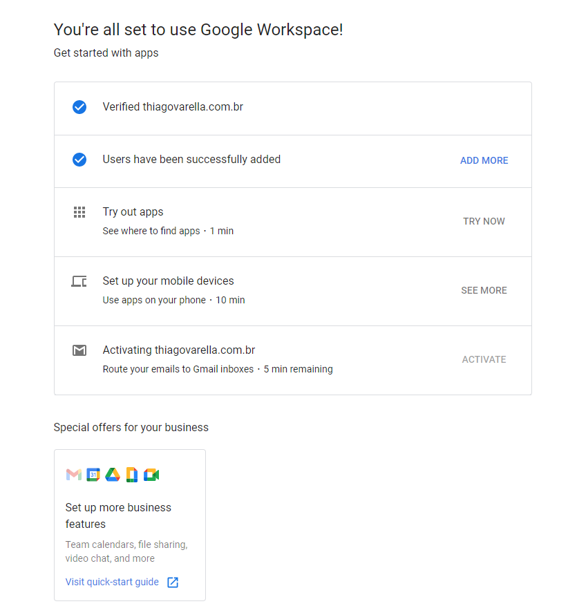Click the apps grid icon beside Try out apps
The height and width of the screenshot is (606, 577).
(79, 212)
